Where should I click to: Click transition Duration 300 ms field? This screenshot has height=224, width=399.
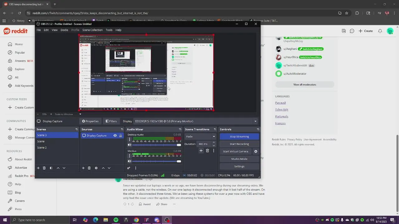tap(204, 144)
